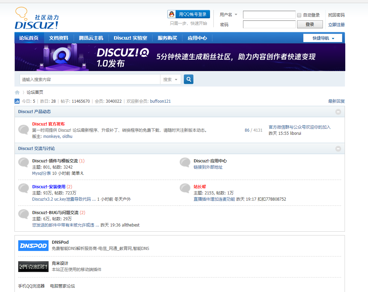Click the blue statistics bar chart icon
This screenshot has height=292, width=368.
pos(17,101)
